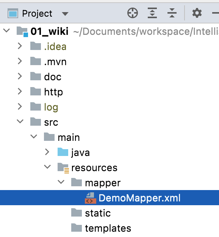Expand the log folder chevron
The width and height of the screenshot is (219, 237).
pyautogui.click(x=20, y=106)
